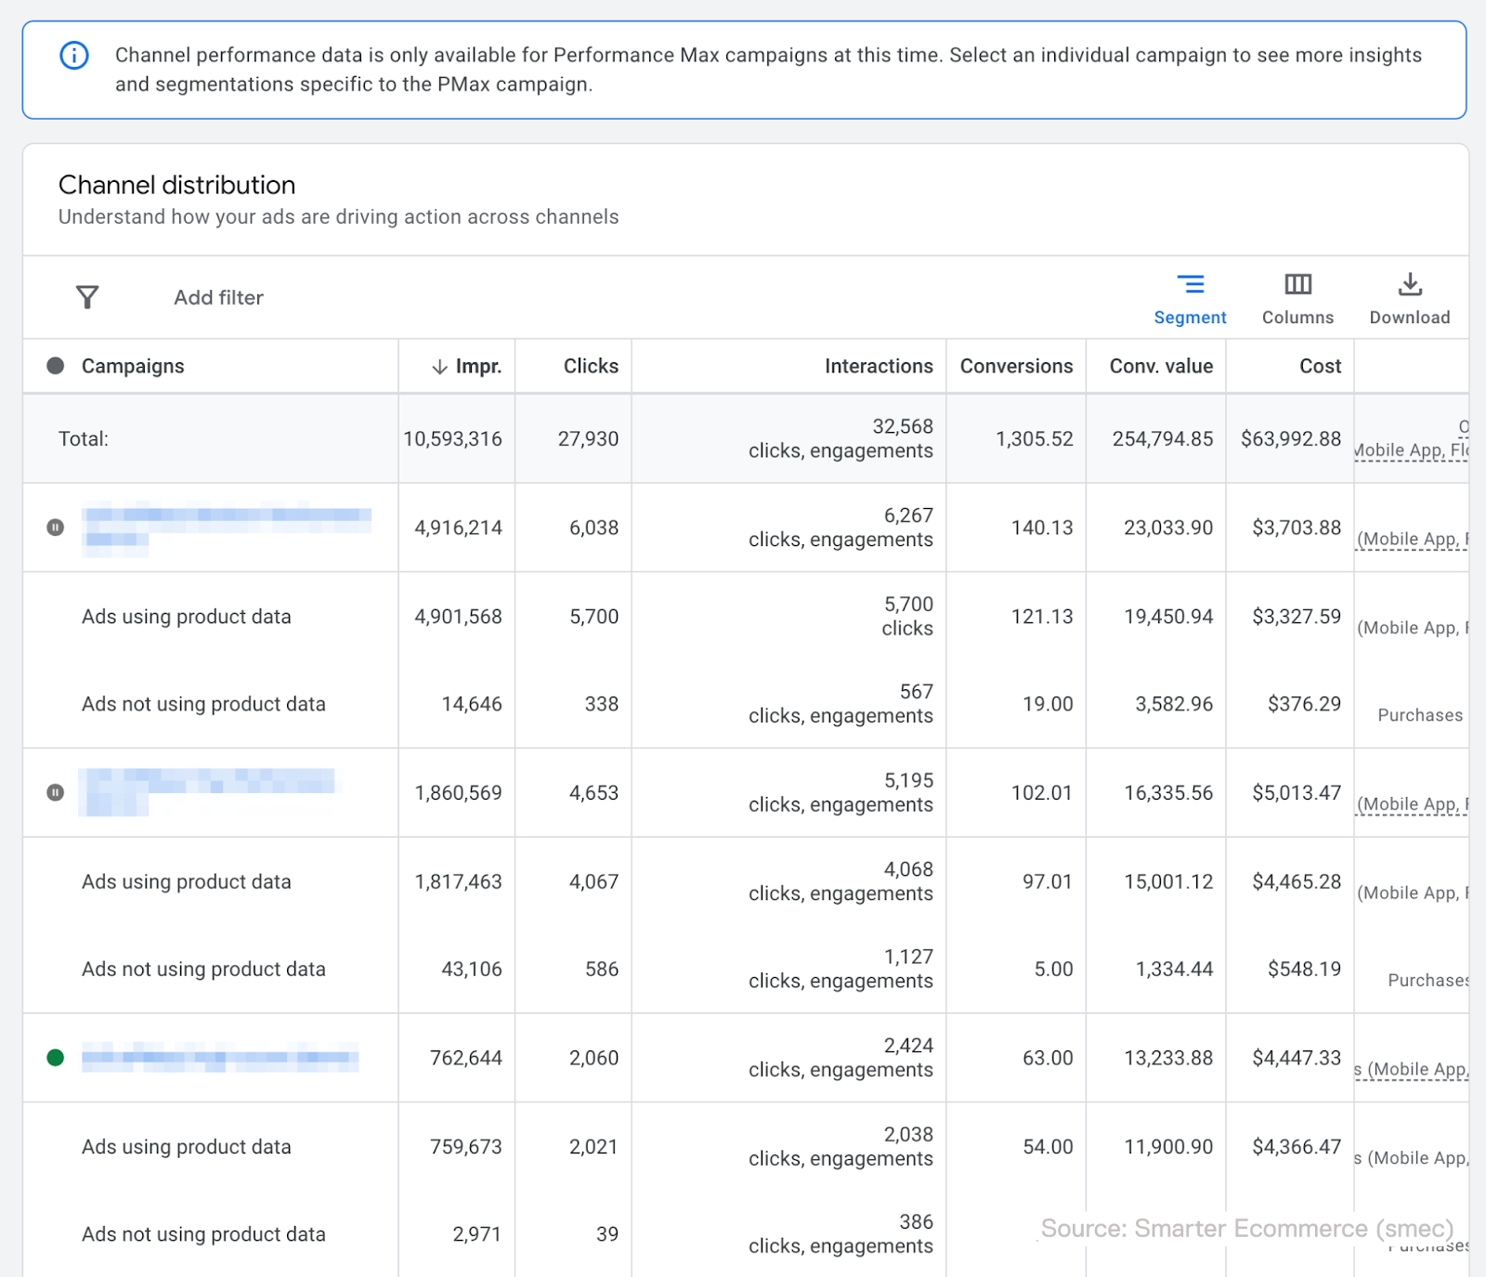This screenshot has height=1277, width=1486.
Task: Click the $3,703.88 cost cell
Action: [x=1297, y=528]
